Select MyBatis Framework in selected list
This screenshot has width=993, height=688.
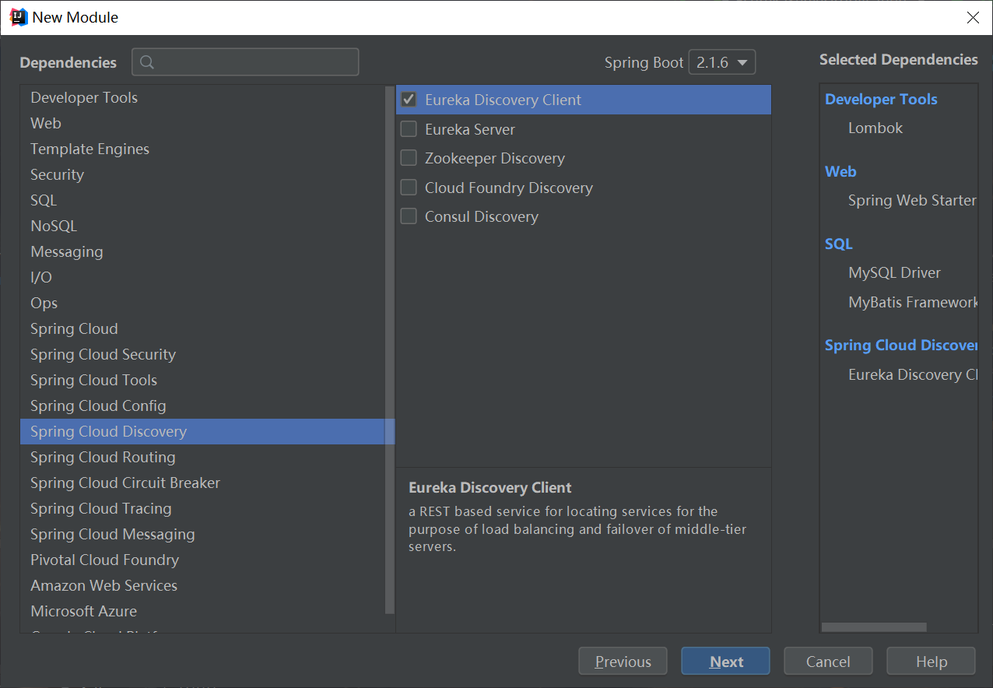tap(913, 302)
